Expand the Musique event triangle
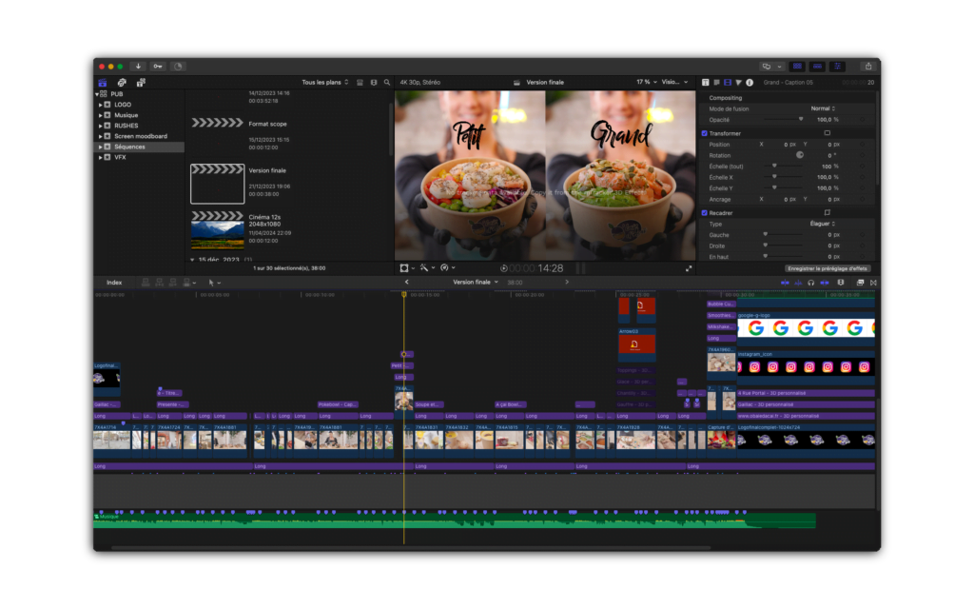 [101, 115]
